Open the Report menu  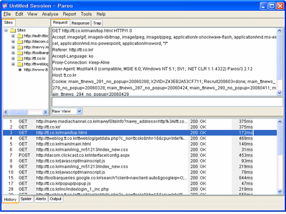(69, 14)
